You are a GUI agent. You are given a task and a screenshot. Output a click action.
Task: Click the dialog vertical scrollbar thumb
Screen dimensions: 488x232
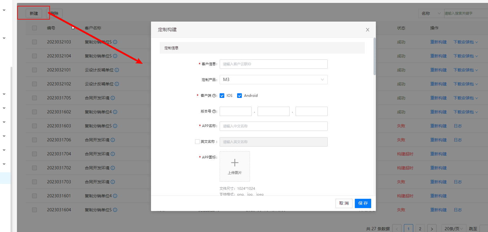pyautogui.click(x=374, y=56)
